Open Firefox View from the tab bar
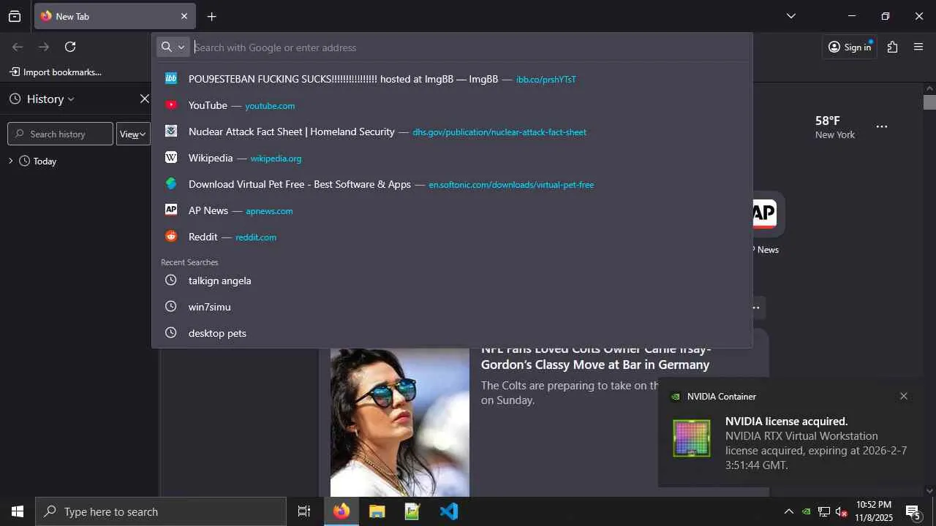Viewport: 936px width, 526px height. (15, 16)
